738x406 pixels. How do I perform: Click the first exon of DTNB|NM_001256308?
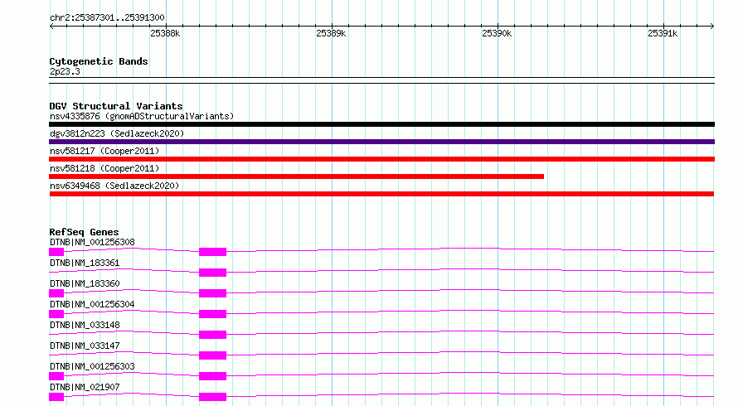(x=56, y=252)
